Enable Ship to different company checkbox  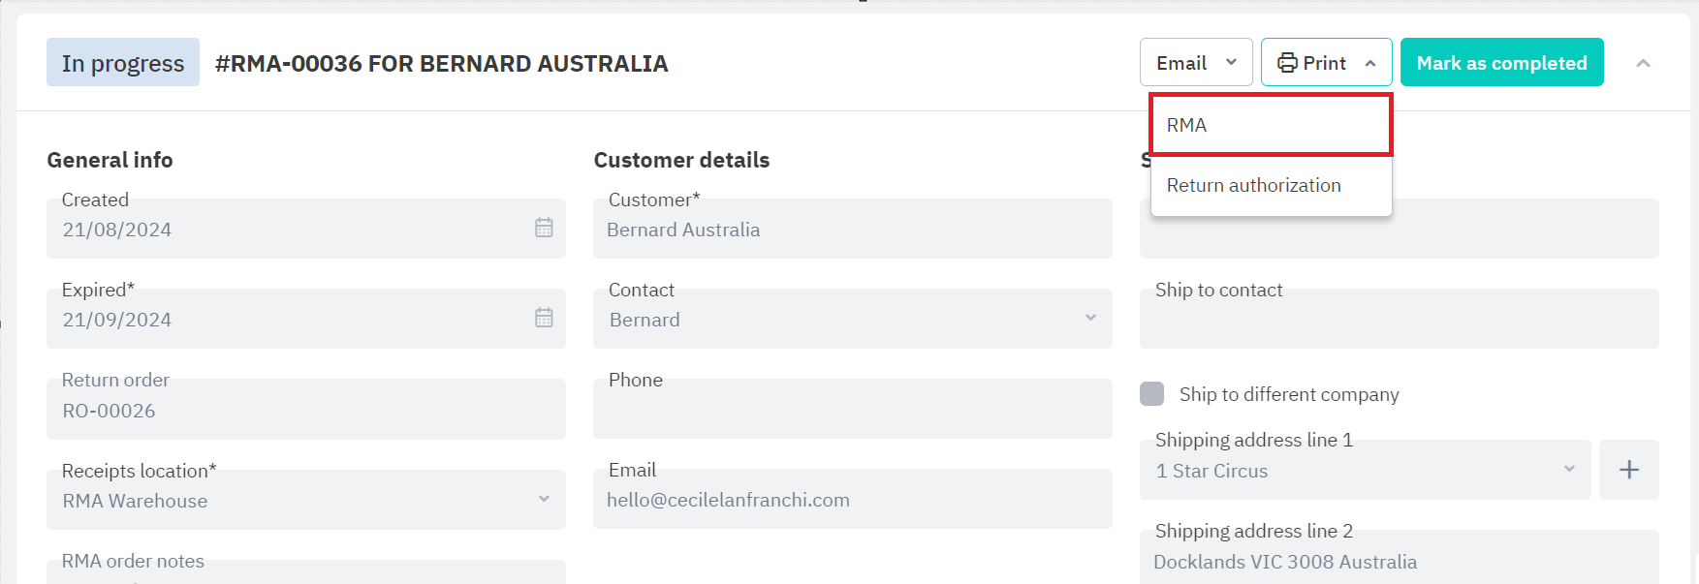[1152, 394]
